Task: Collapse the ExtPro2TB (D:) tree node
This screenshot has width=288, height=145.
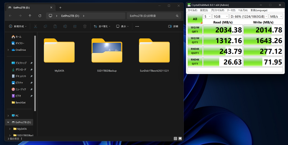Action: pyautogui.click(x=8, y=122)
